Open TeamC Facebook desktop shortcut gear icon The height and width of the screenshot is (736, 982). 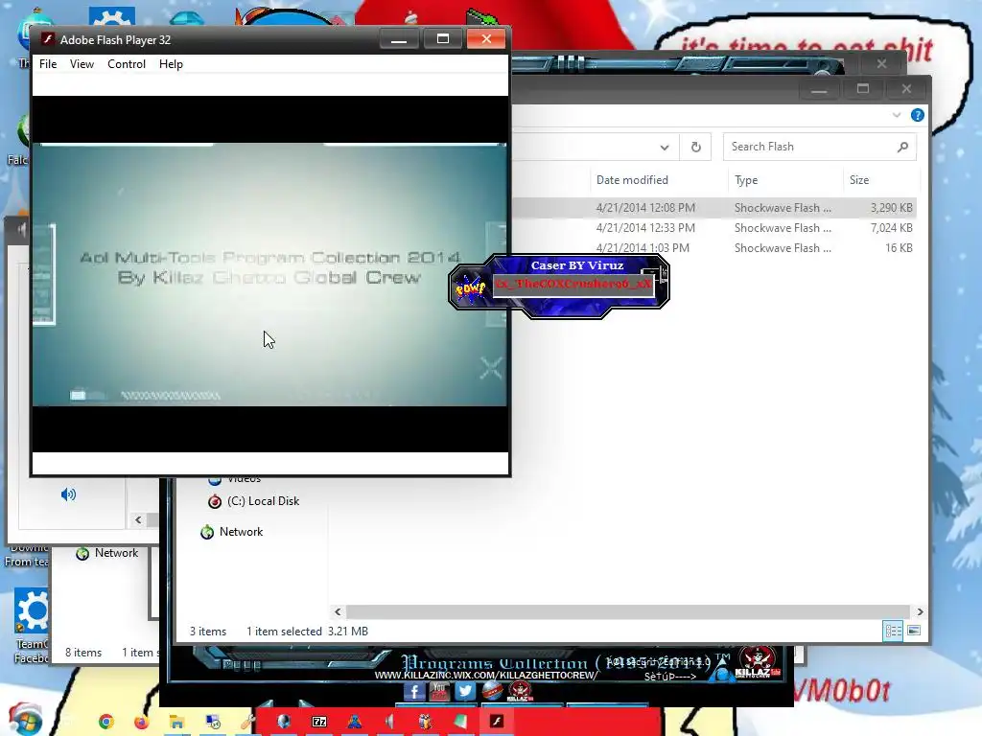[32, 610]
